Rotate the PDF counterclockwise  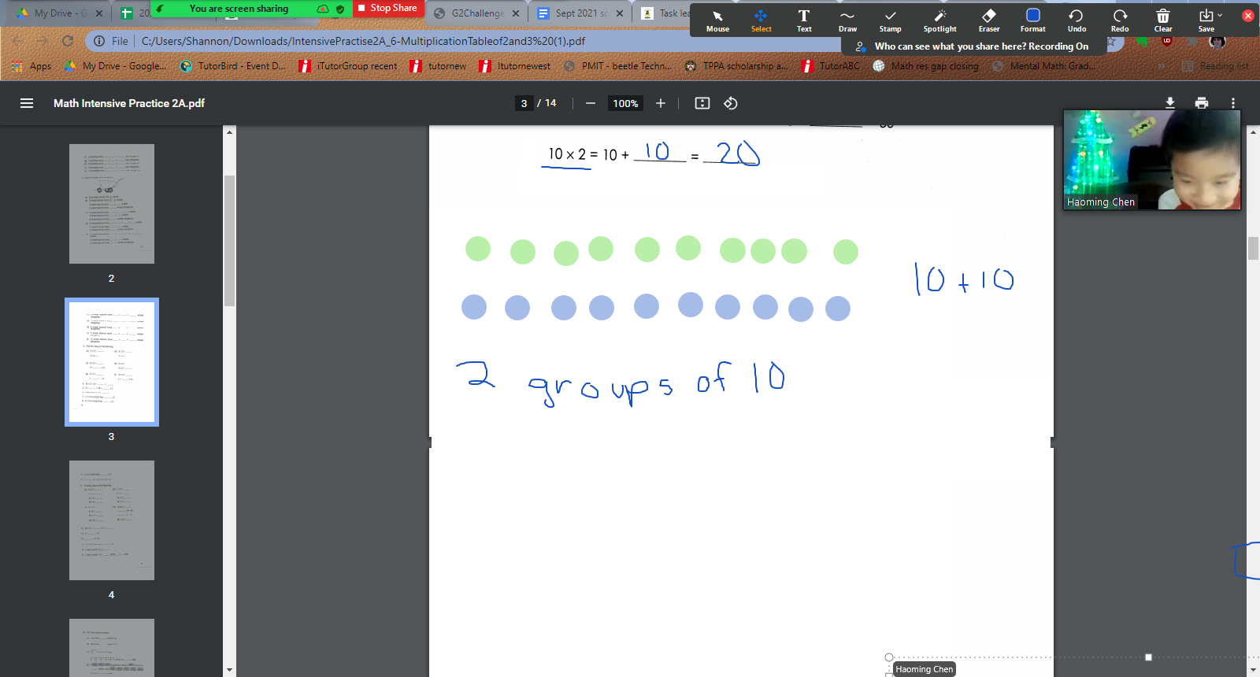(731, 103)
